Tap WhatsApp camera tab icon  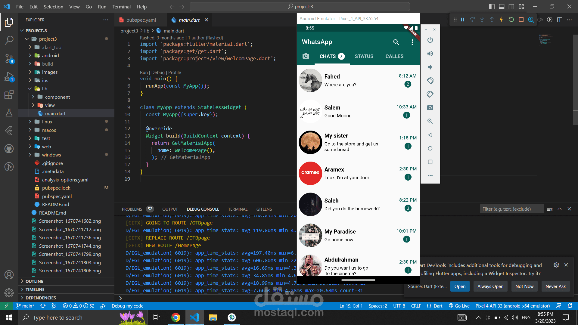pos(306,56)
